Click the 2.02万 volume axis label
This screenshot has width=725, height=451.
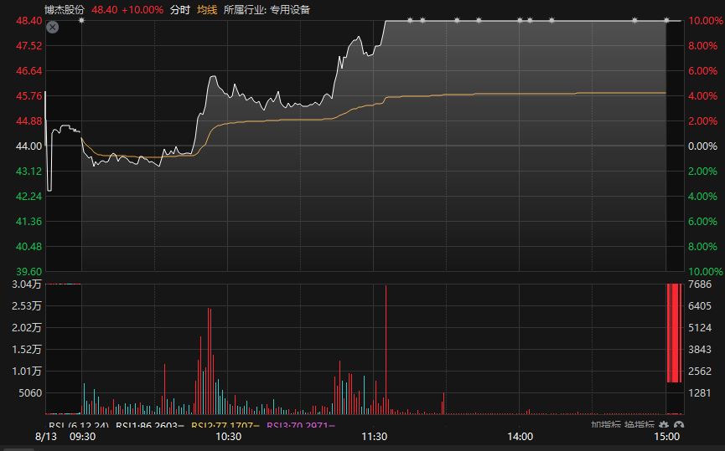[x=27, y=328]
